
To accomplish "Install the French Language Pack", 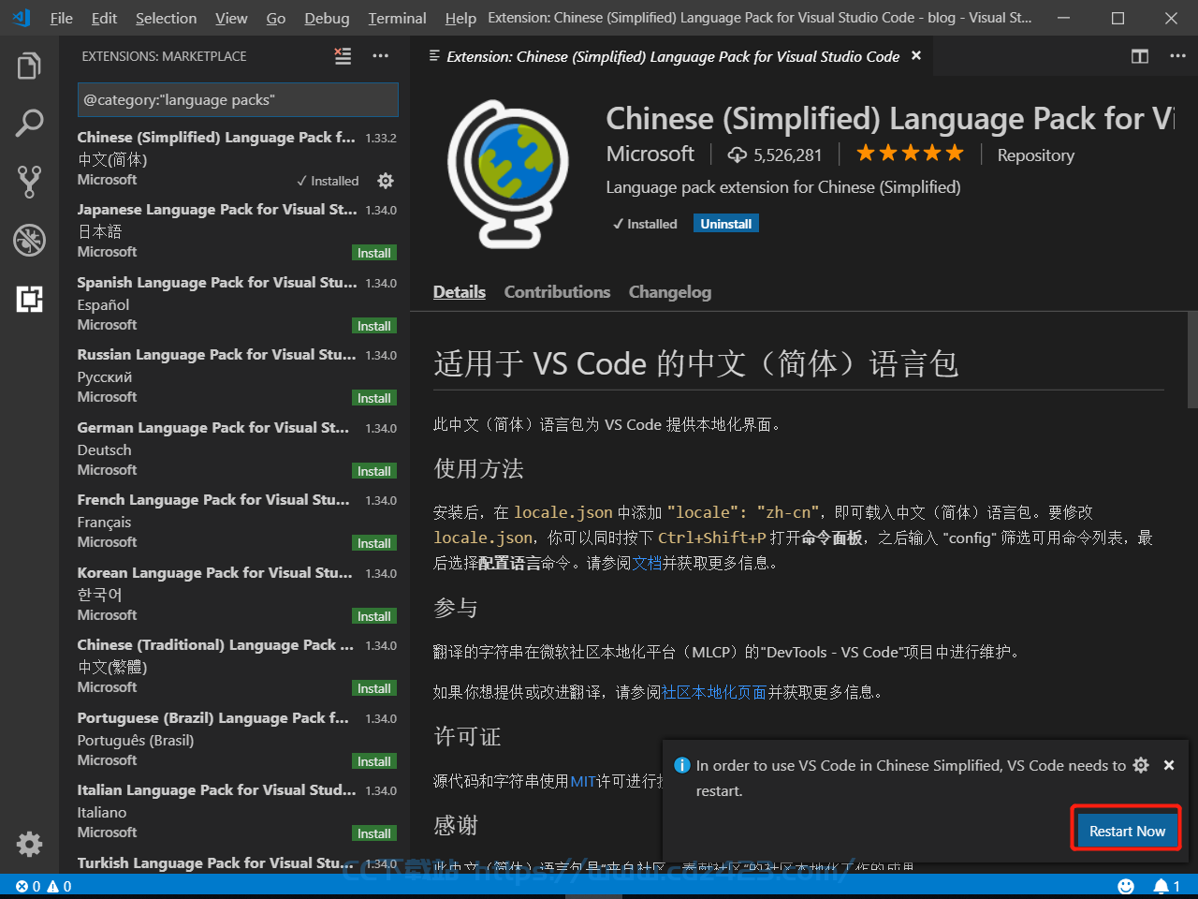I will point(374,544).
